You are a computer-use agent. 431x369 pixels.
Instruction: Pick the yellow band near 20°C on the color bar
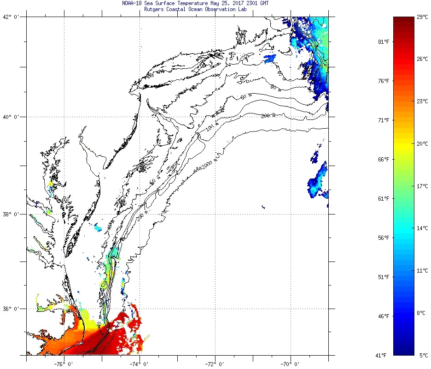[403, 144]
